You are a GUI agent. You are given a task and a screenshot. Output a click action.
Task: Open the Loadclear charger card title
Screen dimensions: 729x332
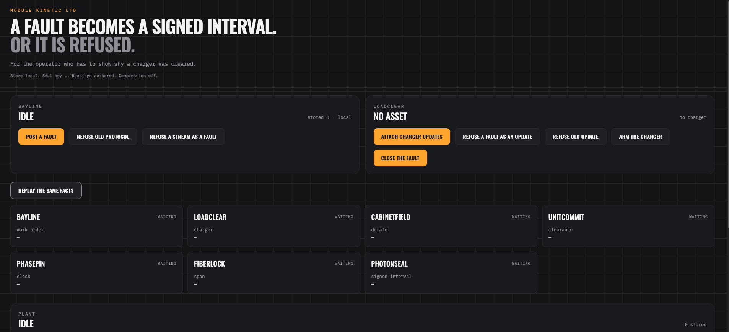pos(210,217)
